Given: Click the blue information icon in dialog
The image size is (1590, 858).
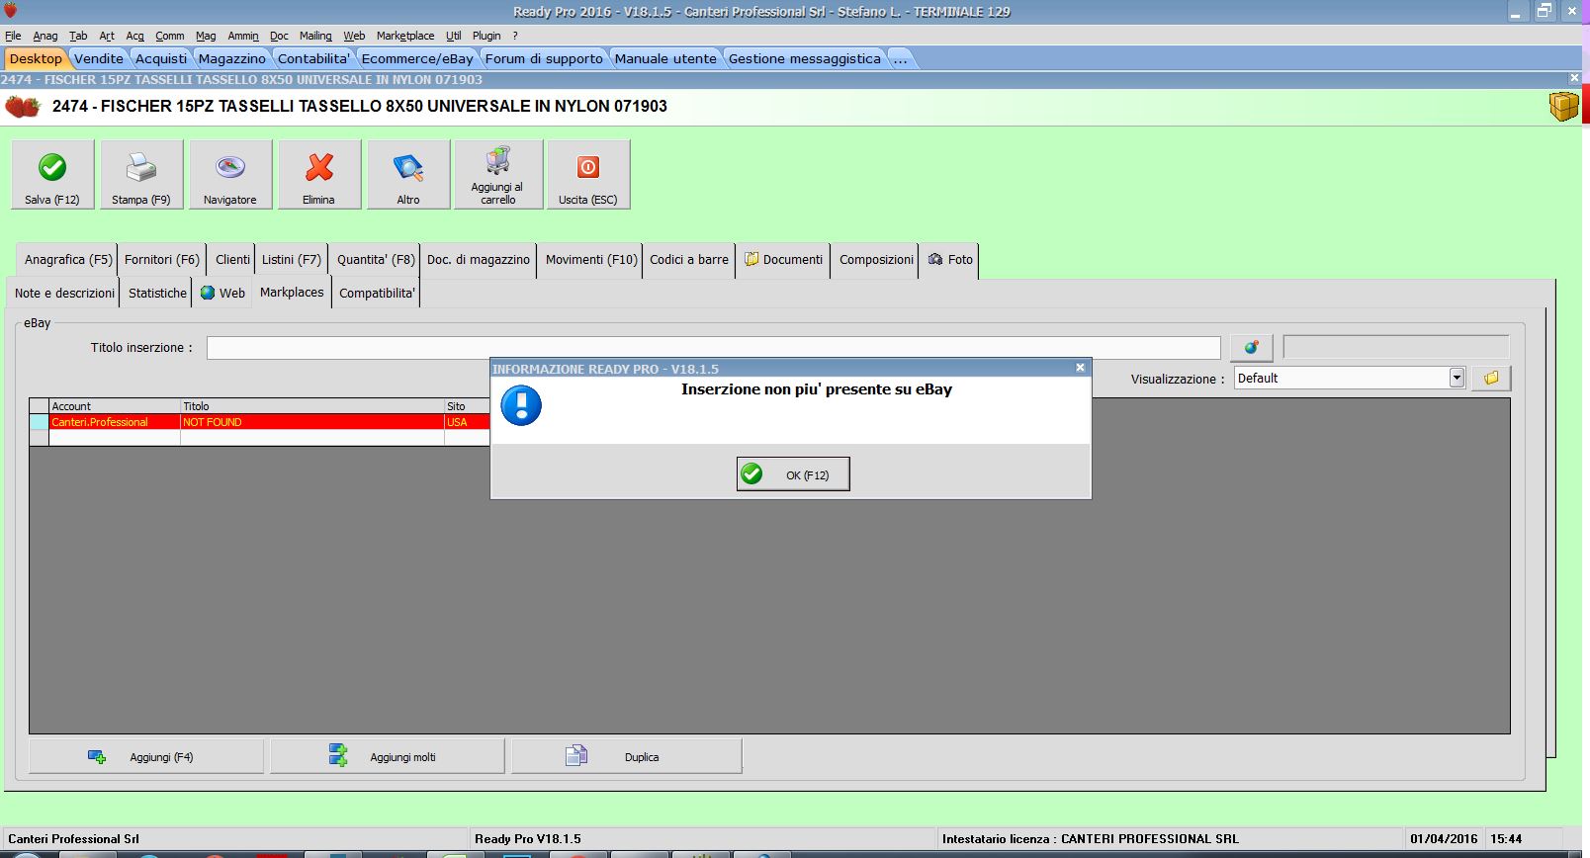Looking at the screenshot, I should click(521, 405).
